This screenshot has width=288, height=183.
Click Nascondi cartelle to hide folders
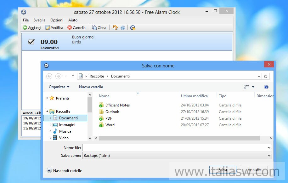coord(64,170)
